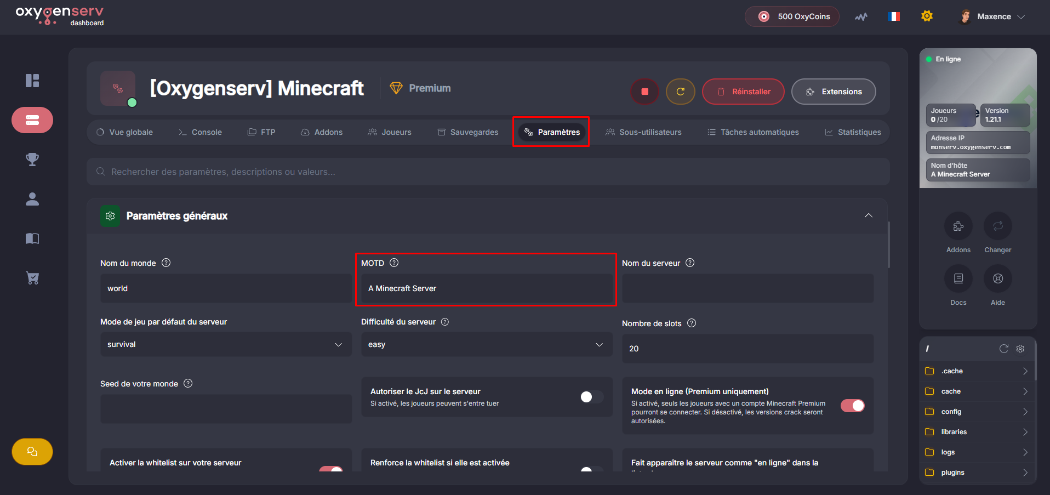Viewport: 1050px width, 495px height.
Task: Stop the server with the red stop icon
Action: (644, 92)
